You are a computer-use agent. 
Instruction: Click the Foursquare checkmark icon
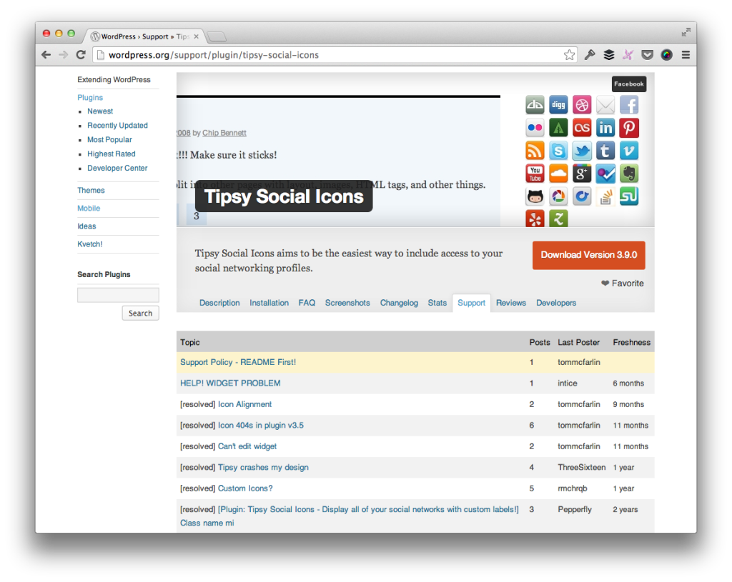coord(605,174)
